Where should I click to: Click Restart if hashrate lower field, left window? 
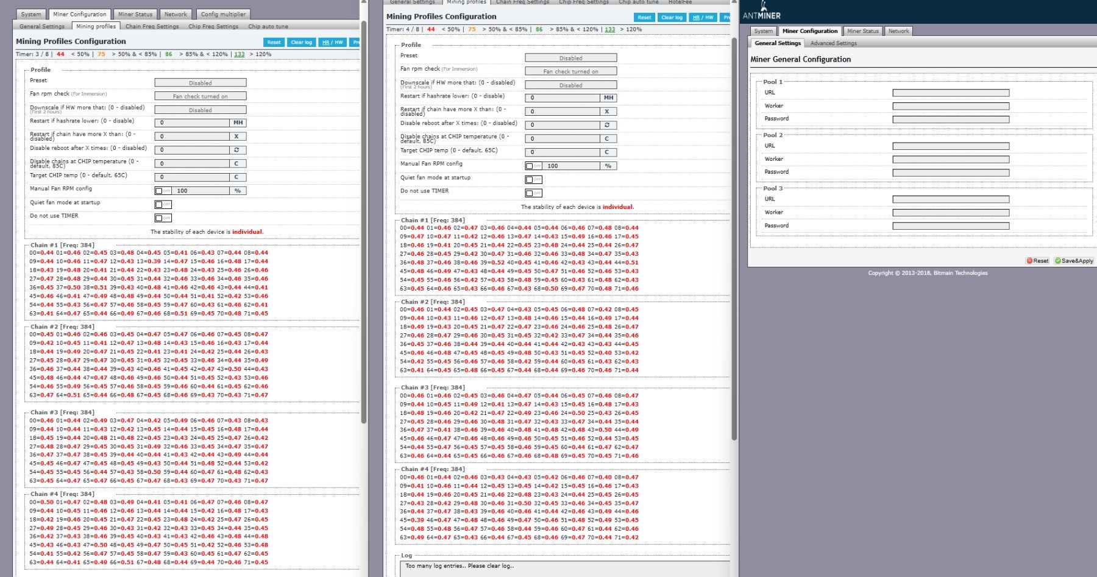tap(192, 122)
